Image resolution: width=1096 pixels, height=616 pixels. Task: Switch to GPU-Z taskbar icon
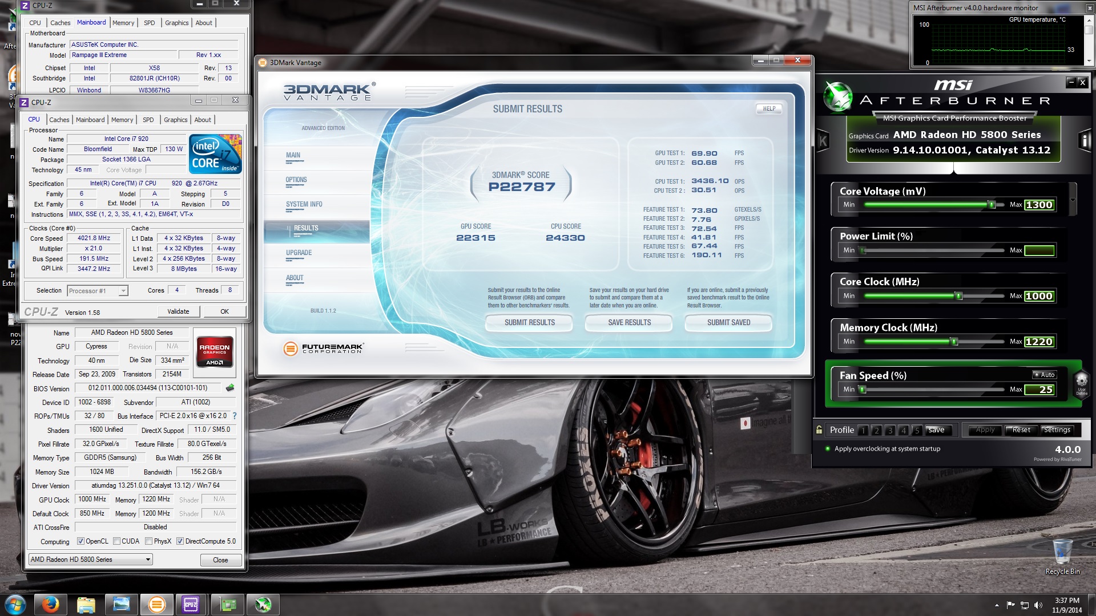coord(227,604)
